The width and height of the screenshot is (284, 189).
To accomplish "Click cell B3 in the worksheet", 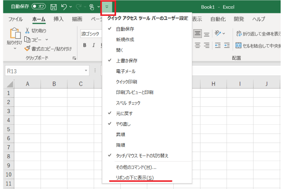I will 54,111.
